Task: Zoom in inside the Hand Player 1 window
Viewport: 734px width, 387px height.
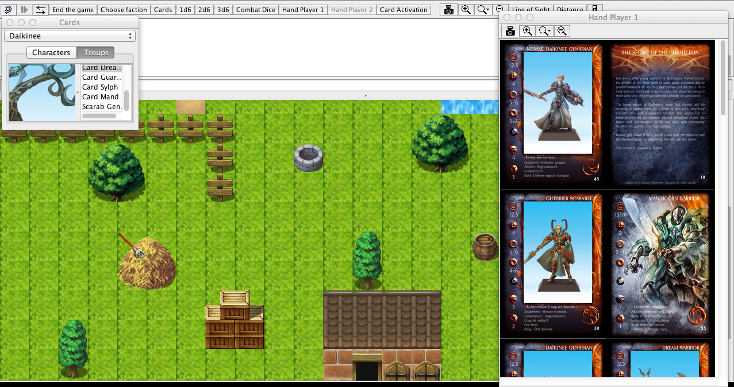Action: [527, 31]
